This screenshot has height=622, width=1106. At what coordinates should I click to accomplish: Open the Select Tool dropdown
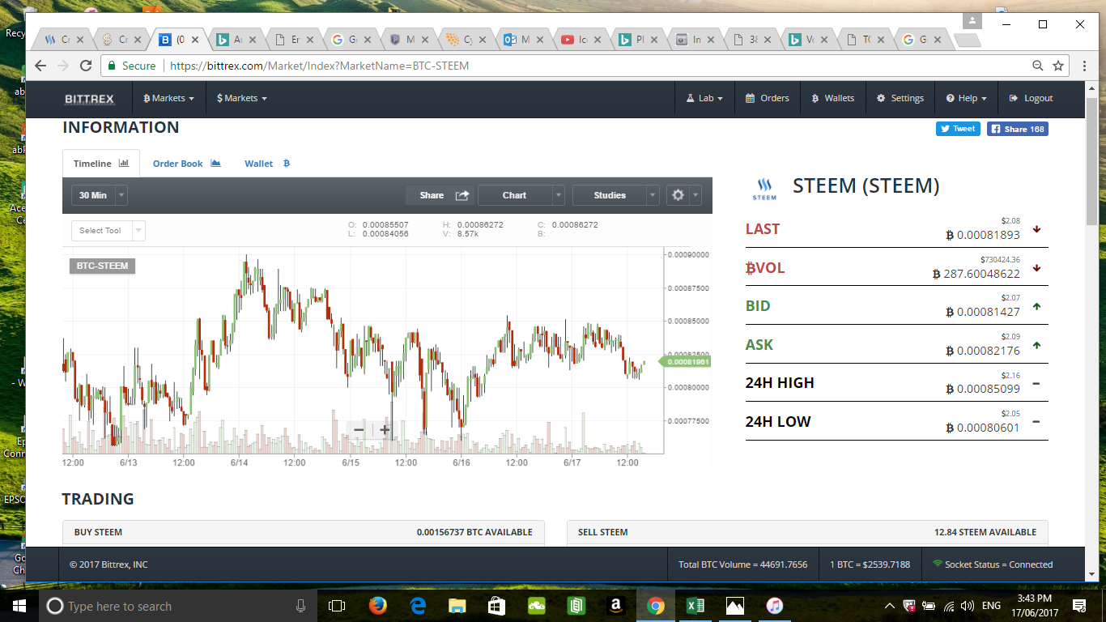click(108, 231)
